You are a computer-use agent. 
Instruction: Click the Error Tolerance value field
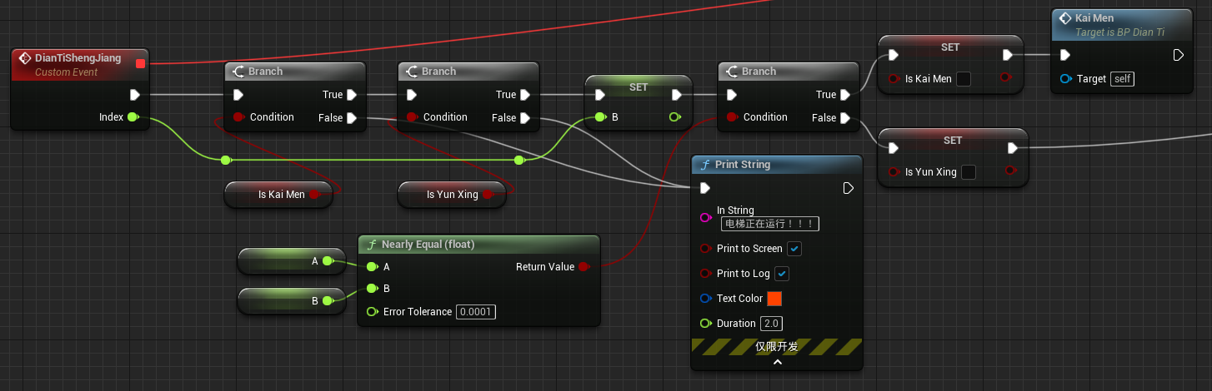[476, 312]
